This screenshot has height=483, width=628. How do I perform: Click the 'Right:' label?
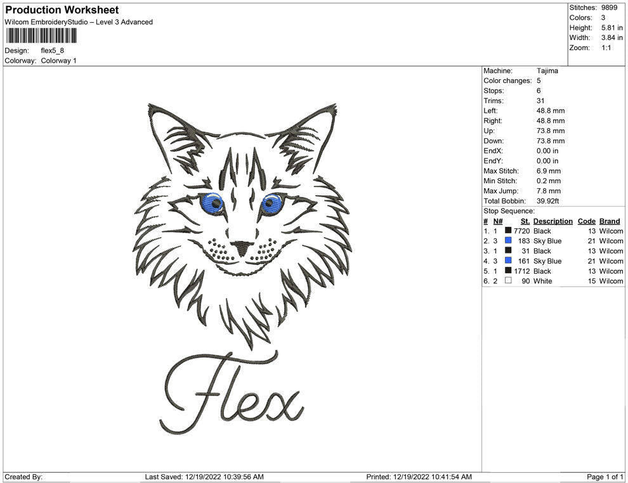[493, 120]
